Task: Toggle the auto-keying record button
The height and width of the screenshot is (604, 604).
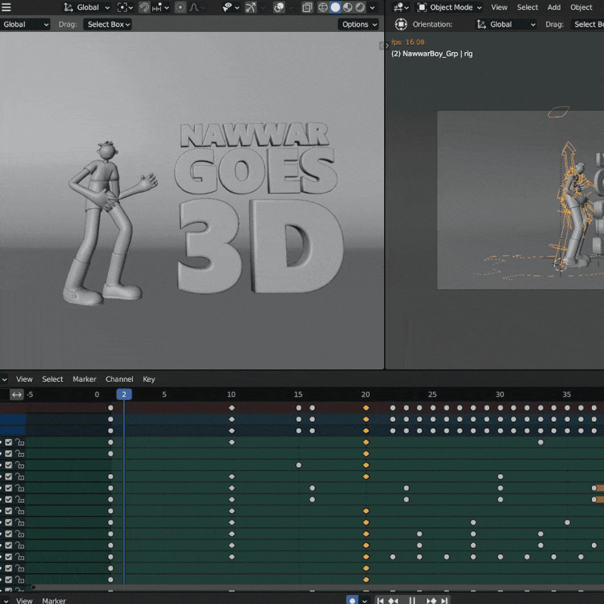Action: [x=352, y=600]
